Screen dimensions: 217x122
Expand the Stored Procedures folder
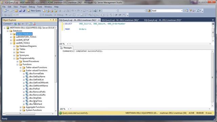17,61
